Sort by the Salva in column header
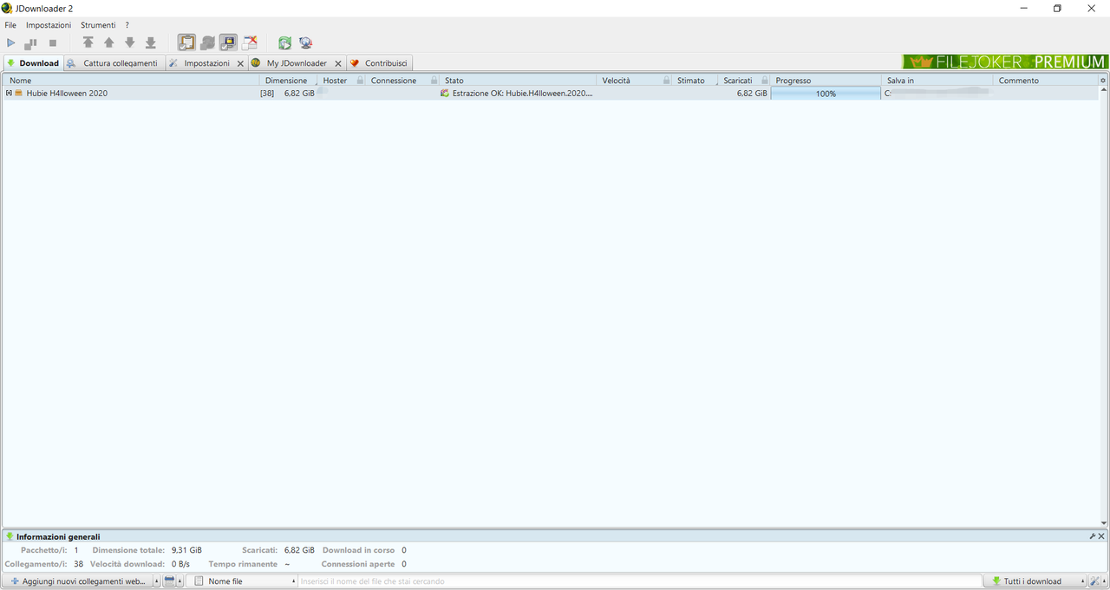The width and height of the screenshot is (1110, 590). 937,81
